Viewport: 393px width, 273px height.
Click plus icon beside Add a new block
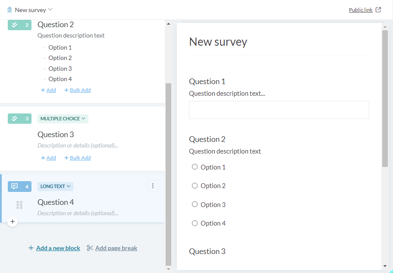coord(31,248)
